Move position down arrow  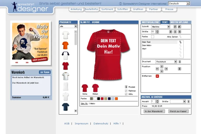point(162,71)
